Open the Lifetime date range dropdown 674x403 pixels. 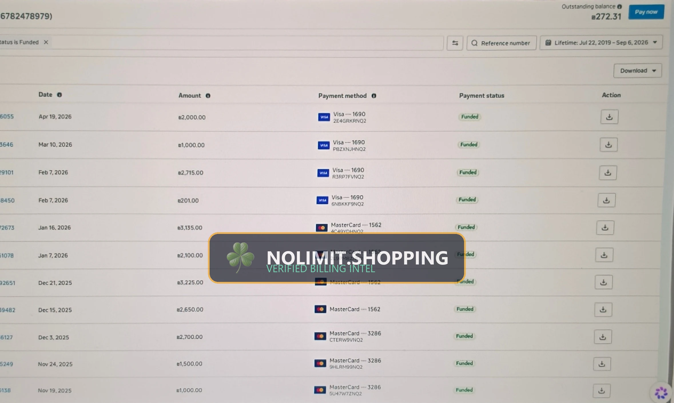(x=601, y=43)
